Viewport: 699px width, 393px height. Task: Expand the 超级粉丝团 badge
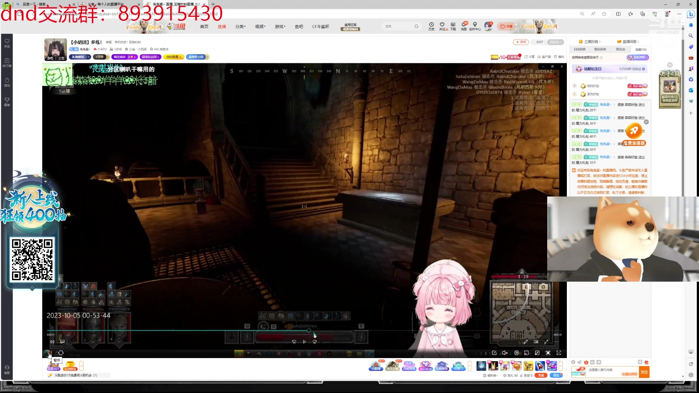(150, 57)
